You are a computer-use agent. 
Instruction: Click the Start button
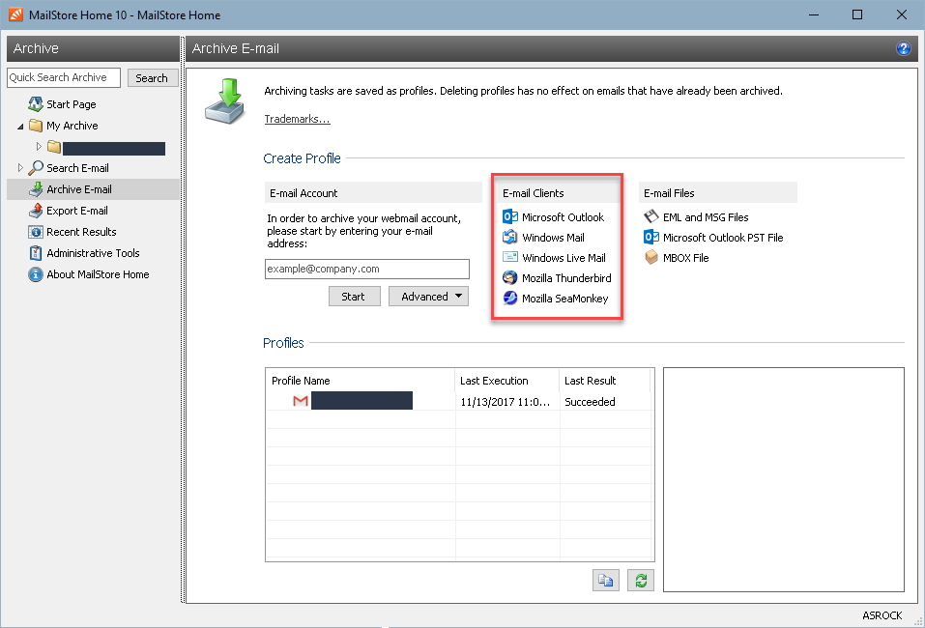click(x=354, y=296)
